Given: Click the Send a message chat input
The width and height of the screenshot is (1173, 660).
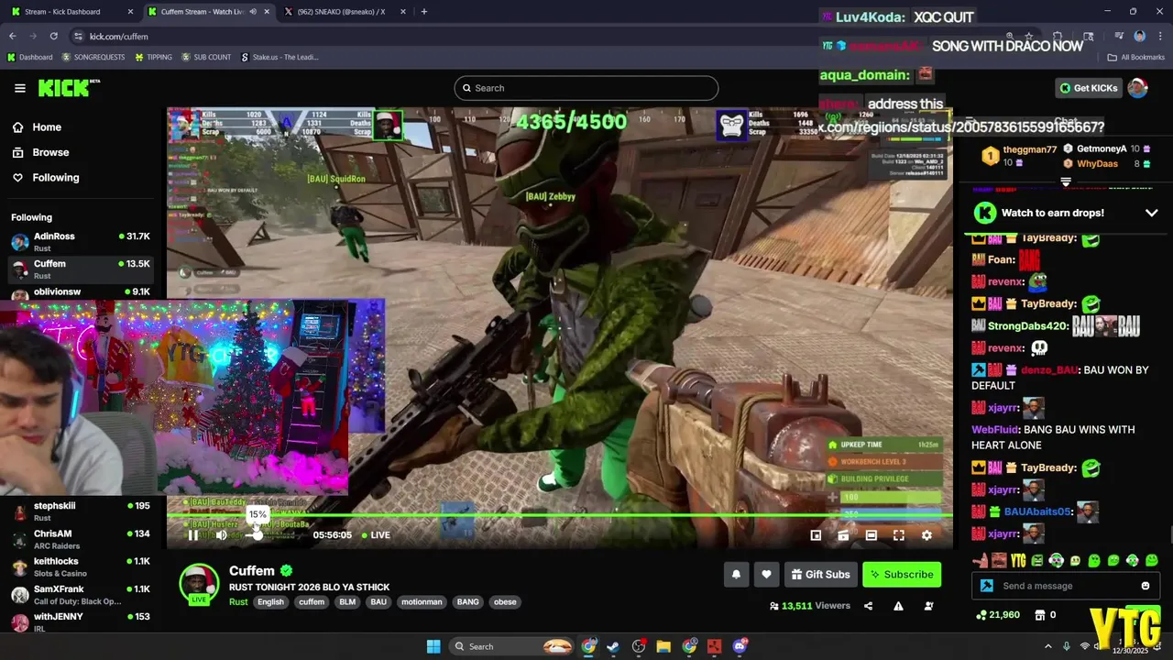Looking at the screenshot, I should [1068, 586].
